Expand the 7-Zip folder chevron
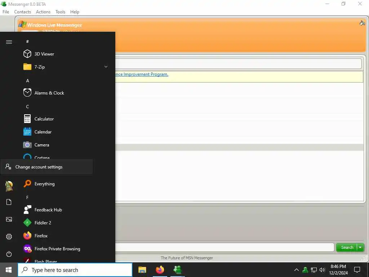 click(106, 67)
